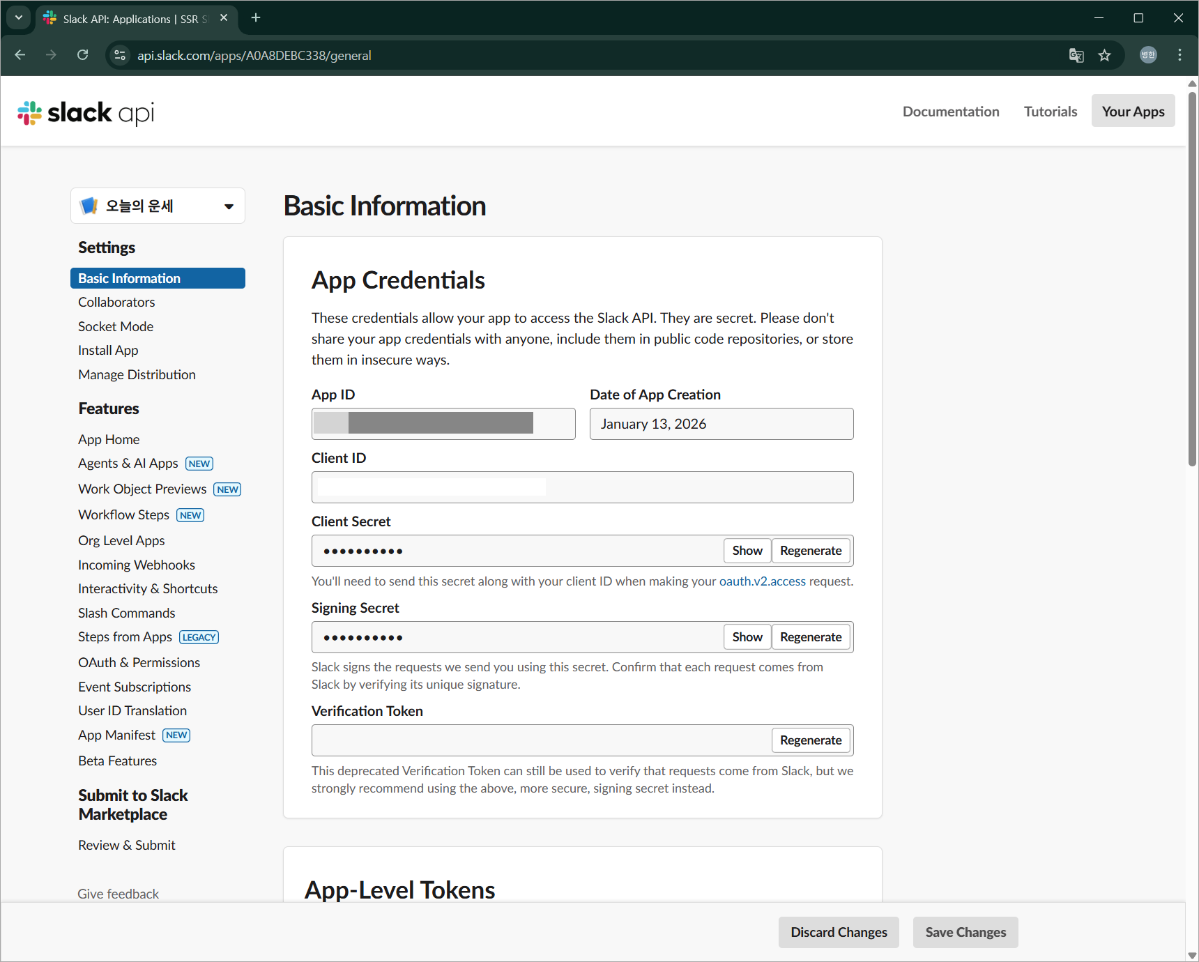
Task: Click Give feedback link
Action: 118,894
